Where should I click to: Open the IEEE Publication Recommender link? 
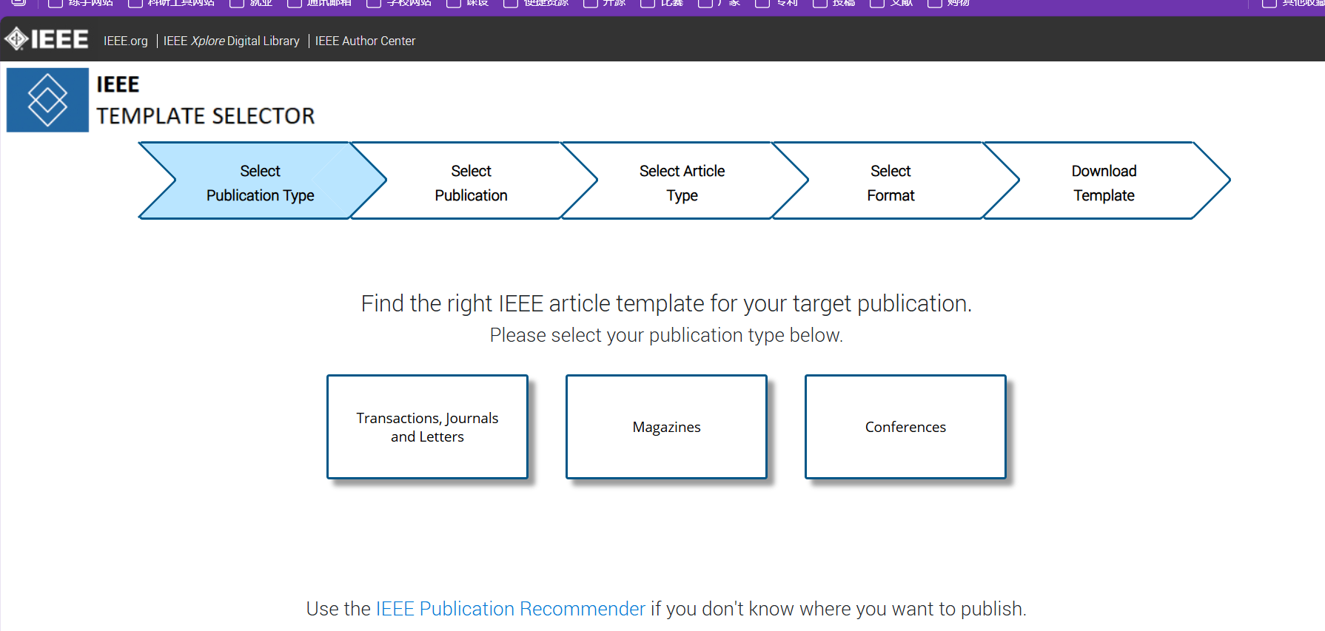pos(511,609)
